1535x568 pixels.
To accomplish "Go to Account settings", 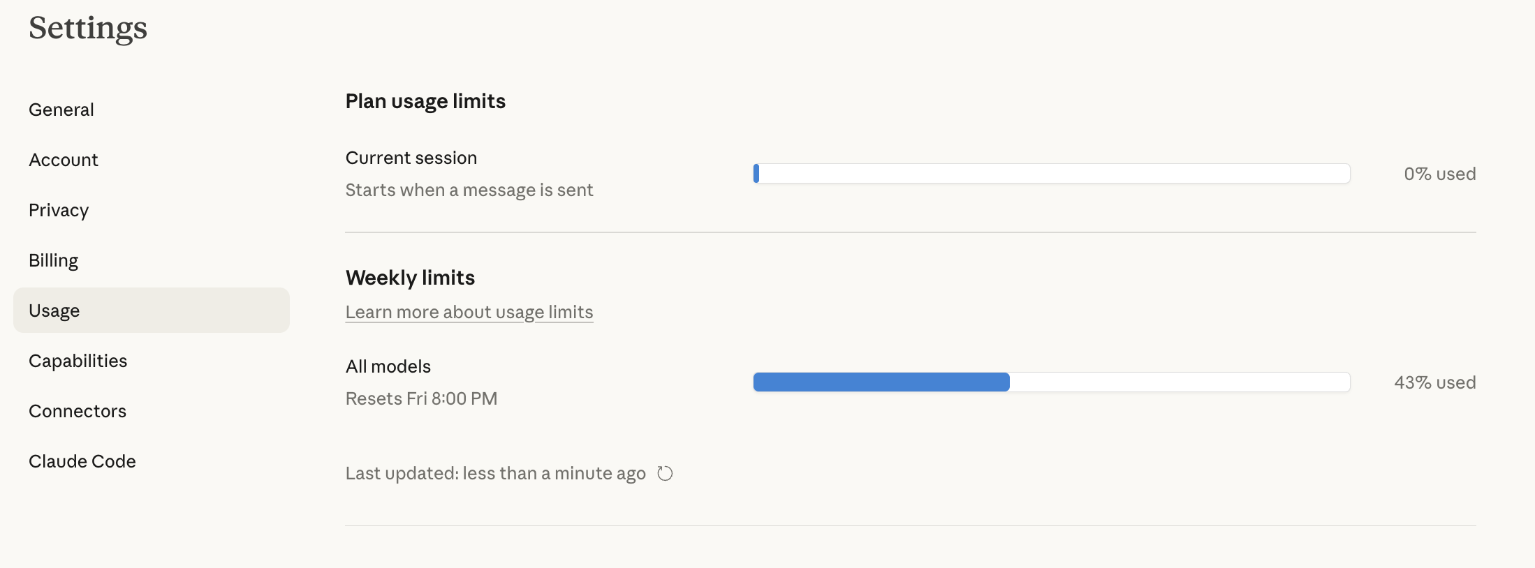I will click(x=64, y=160).
